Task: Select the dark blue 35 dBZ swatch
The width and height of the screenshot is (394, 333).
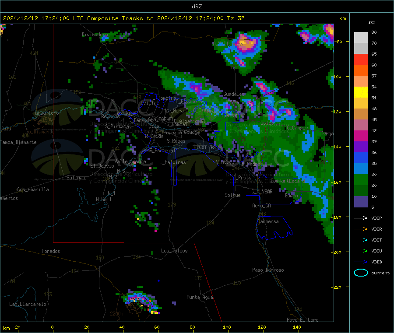Action: click(361, 158)
